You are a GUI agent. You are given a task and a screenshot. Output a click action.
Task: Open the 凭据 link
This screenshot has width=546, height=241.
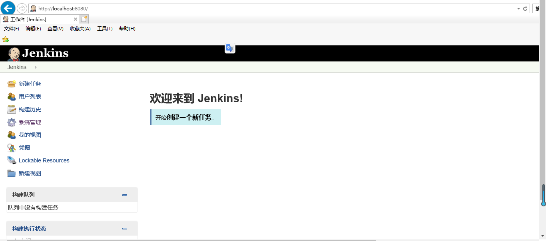[24, 148]
